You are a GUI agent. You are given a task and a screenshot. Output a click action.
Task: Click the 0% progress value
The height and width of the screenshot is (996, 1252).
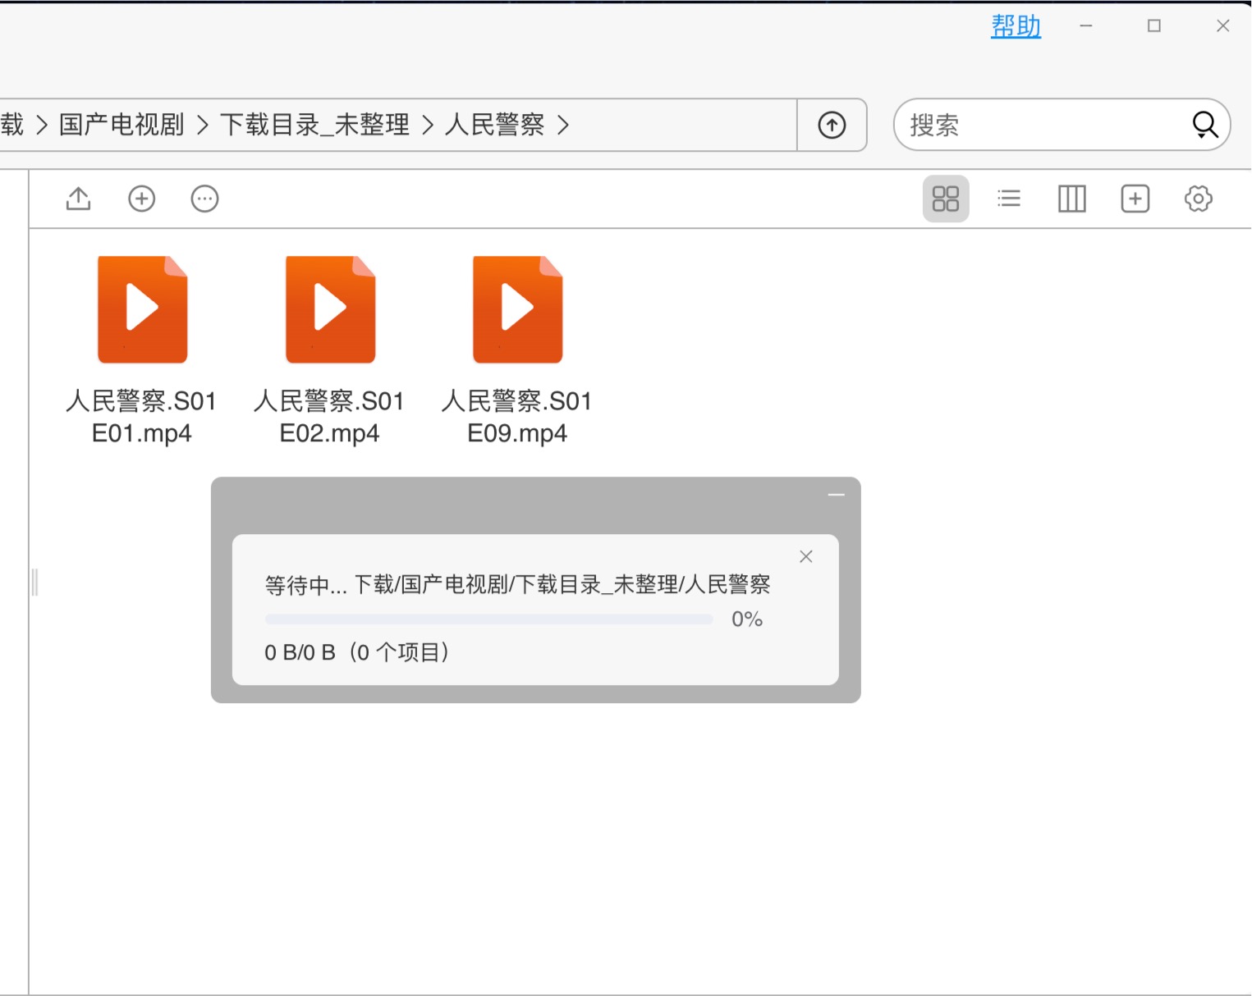pos(747,619)
